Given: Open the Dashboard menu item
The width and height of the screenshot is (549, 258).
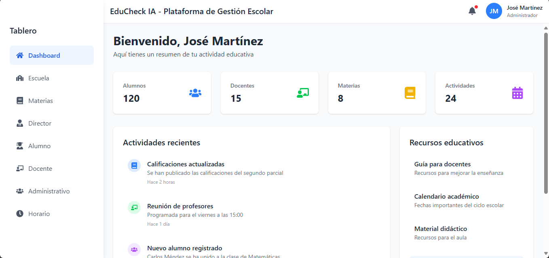Looking at the screenshot, I should [52, 55].
